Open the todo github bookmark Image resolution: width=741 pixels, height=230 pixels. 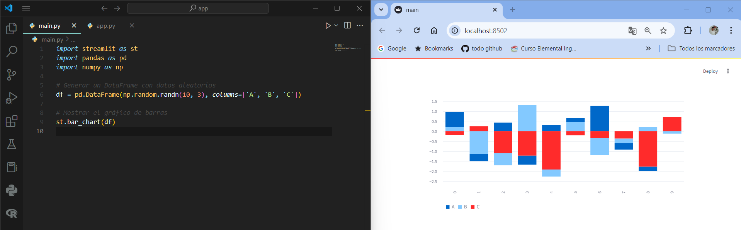tap(482, 49)
